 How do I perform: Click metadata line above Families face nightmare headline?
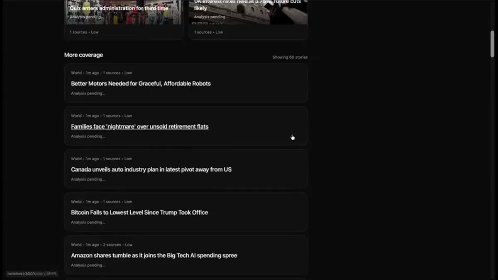pos(101,116)
